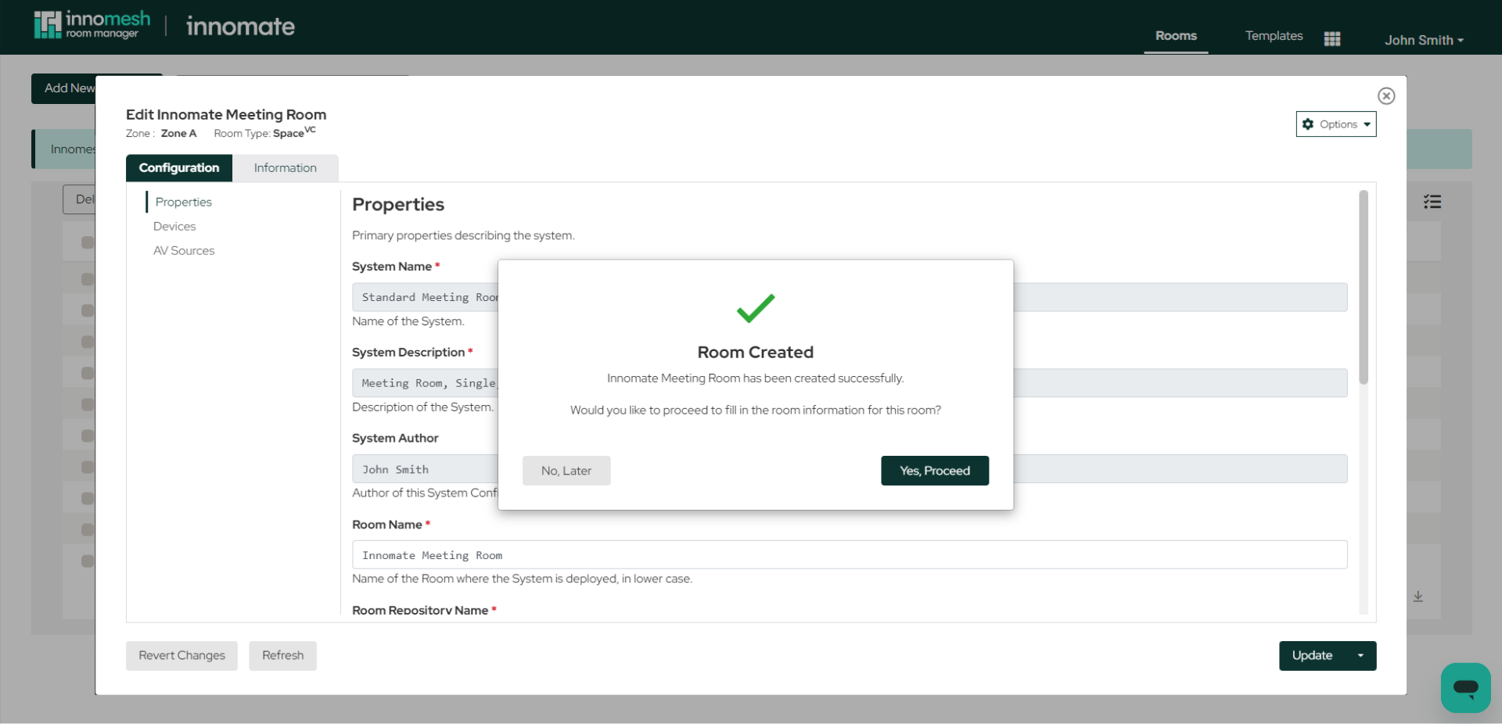Viewport: 1502px width, 724px height.
Task: Click No, Later in the dialog
Action: coord(566,470)
